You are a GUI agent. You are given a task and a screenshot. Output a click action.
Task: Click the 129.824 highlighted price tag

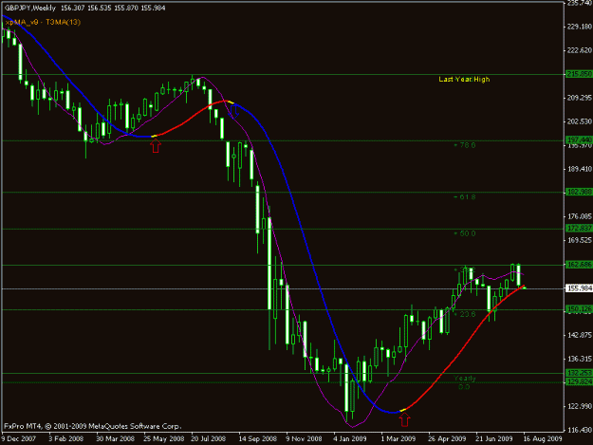point(580,382)
